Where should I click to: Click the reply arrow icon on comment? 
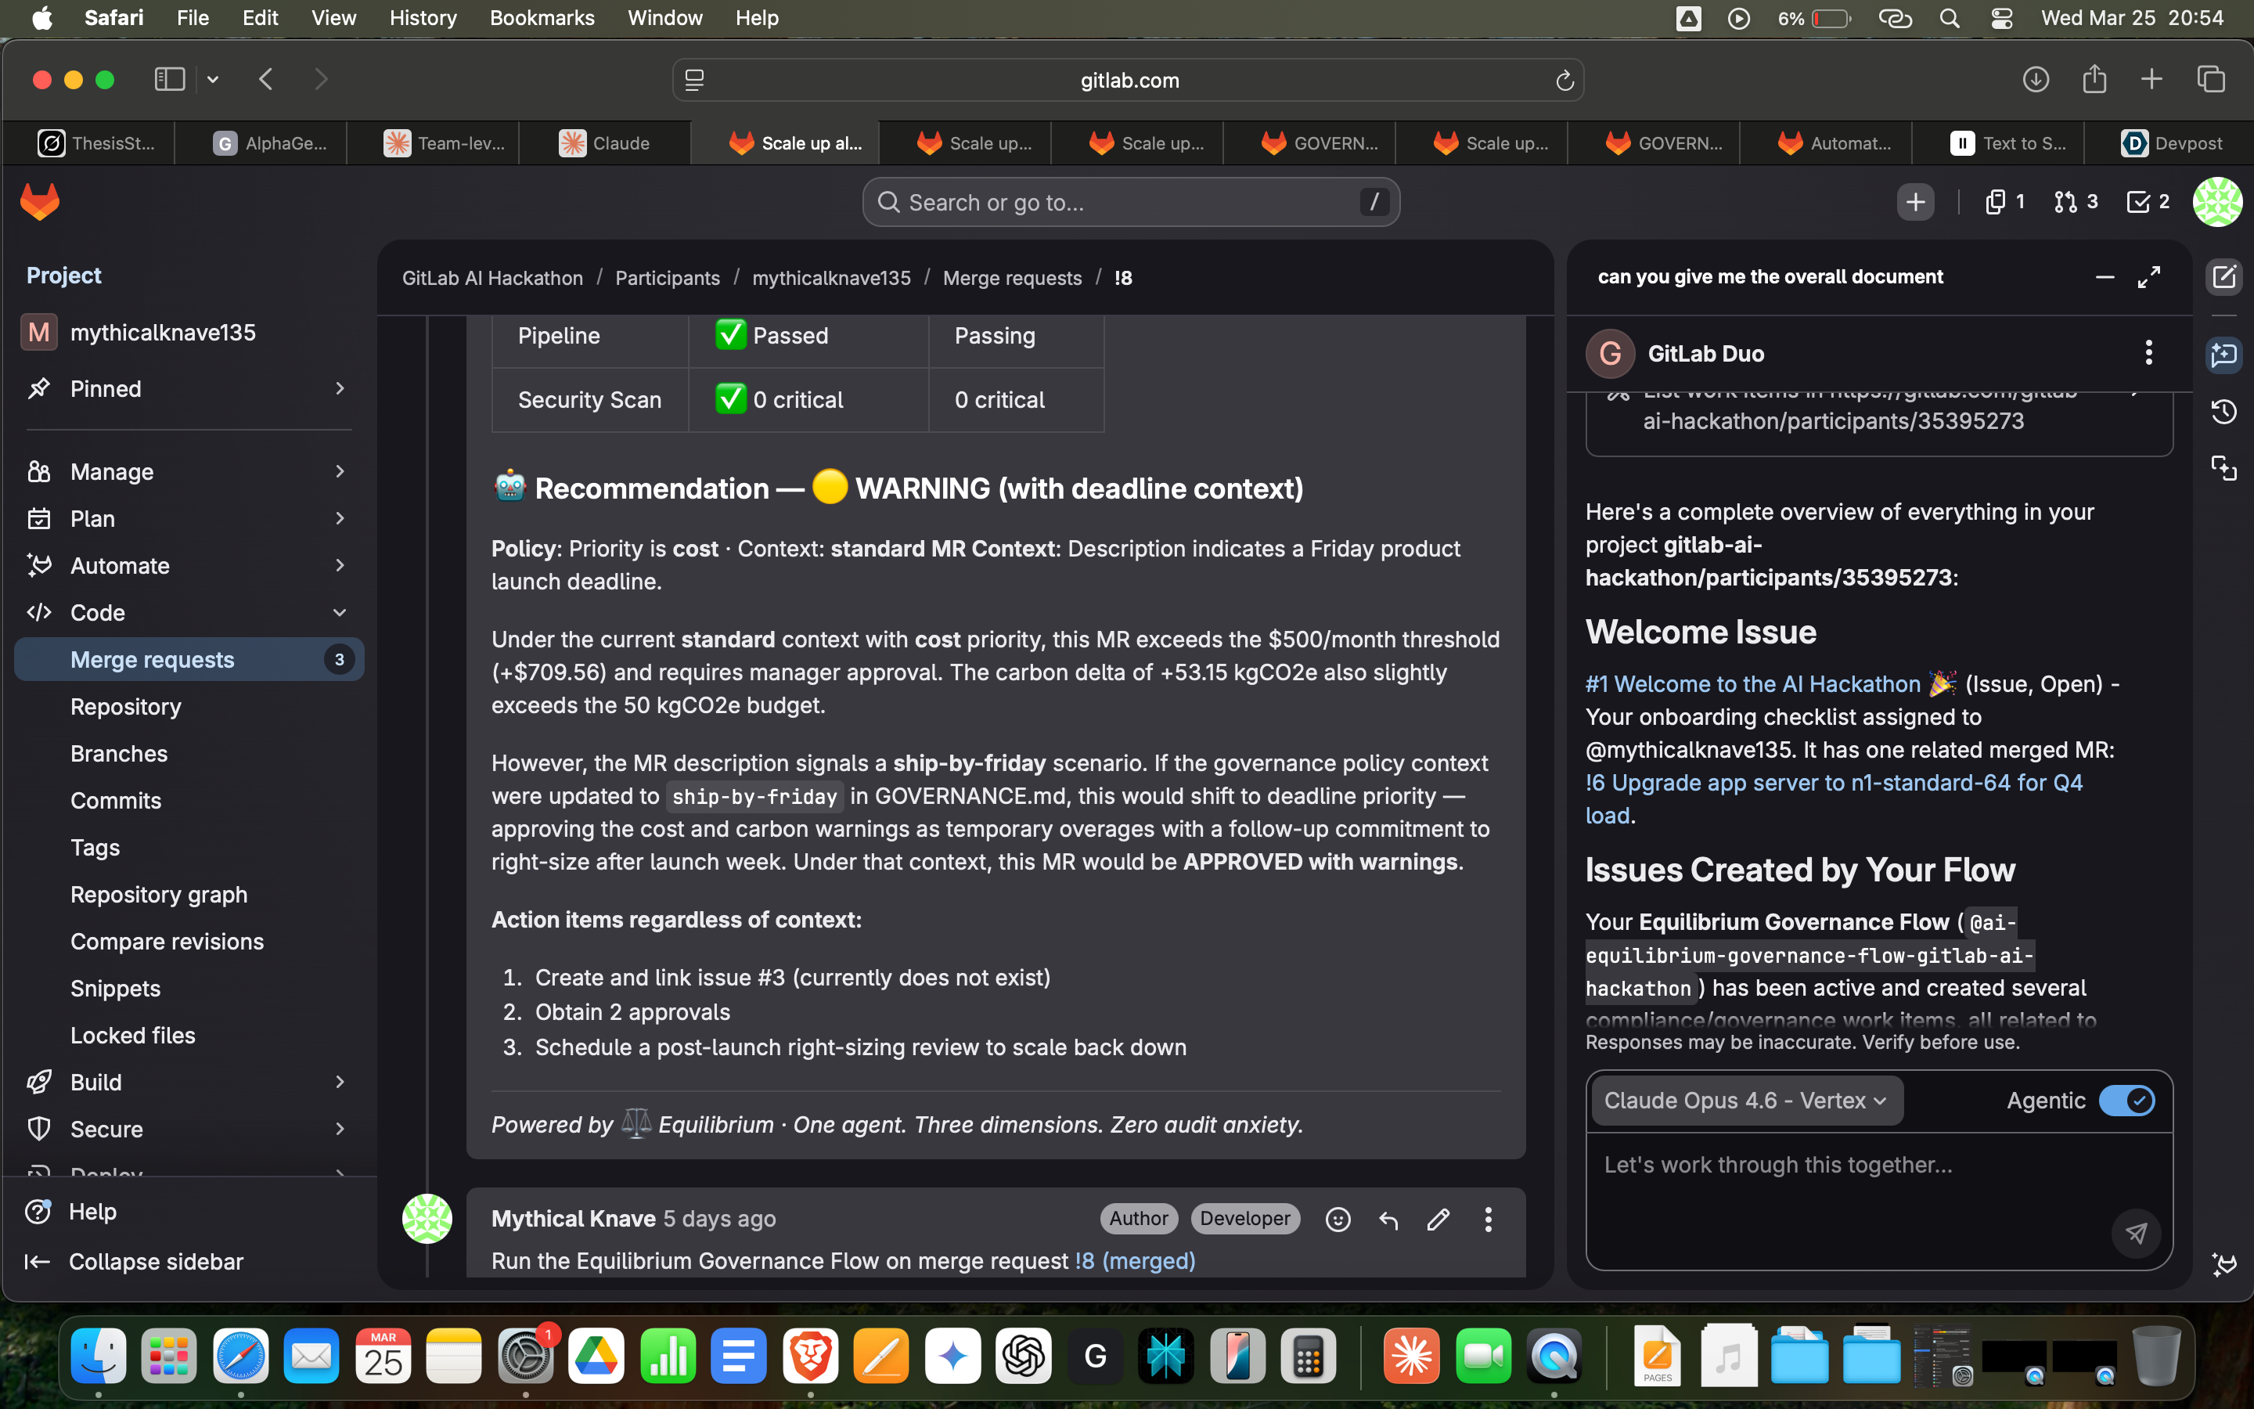(x=1388, y=1219)
